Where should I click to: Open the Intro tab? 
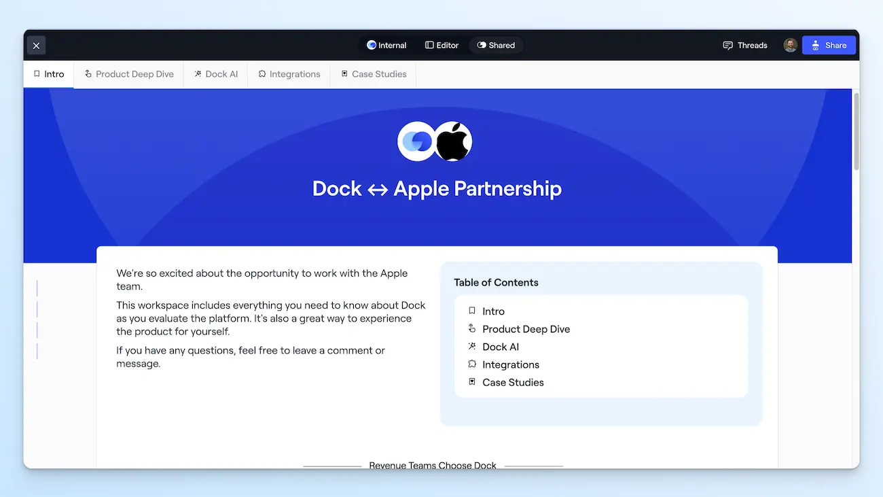[x=49, y=74]
